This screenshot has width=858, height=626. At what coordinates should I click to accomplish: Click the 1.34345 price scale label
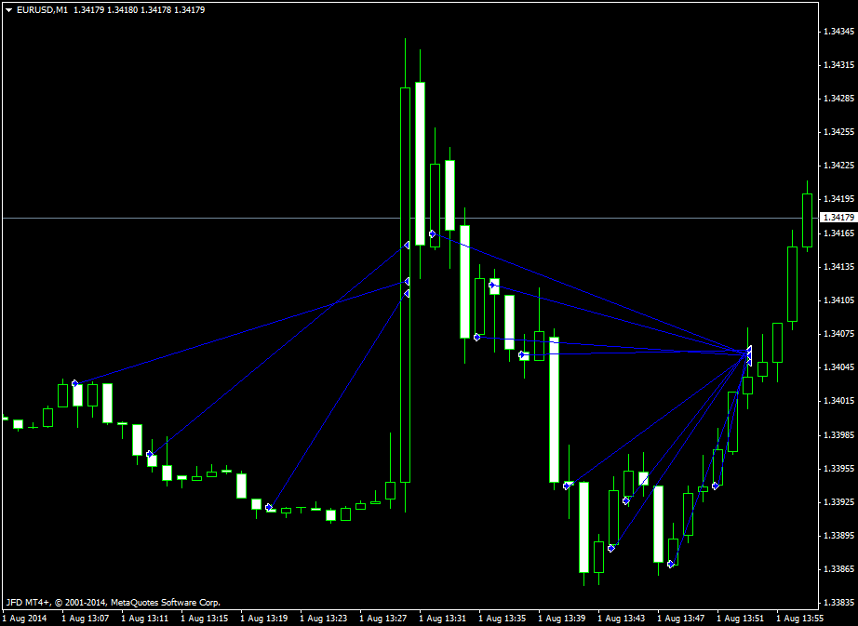pyautogui.click(x=838, y=32)
